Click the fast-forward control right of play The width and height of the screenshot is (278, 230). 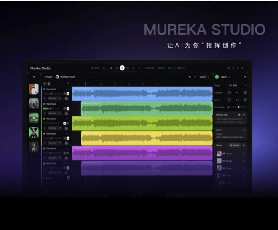(x=128, y=68)
